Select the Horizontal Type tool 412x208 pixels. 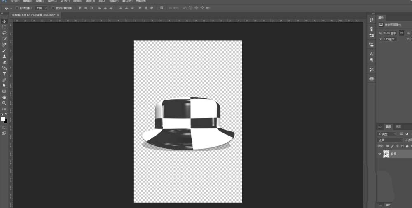click(4, 74)
